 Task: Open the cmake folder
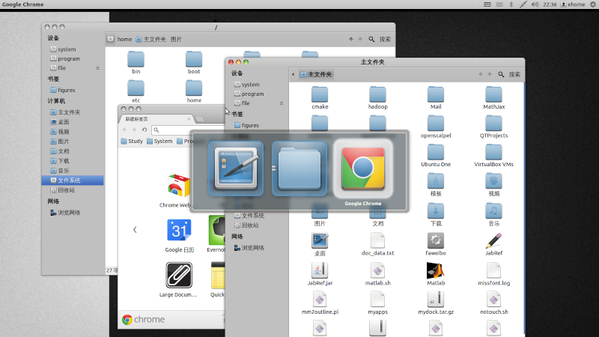[x=320, y=98]
